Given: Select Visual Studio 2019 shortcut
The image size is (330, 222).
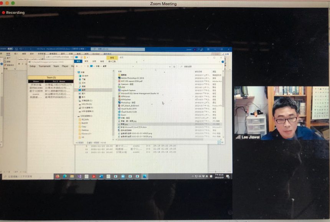Looking at the screenshot, I should [x=127, y=109].
